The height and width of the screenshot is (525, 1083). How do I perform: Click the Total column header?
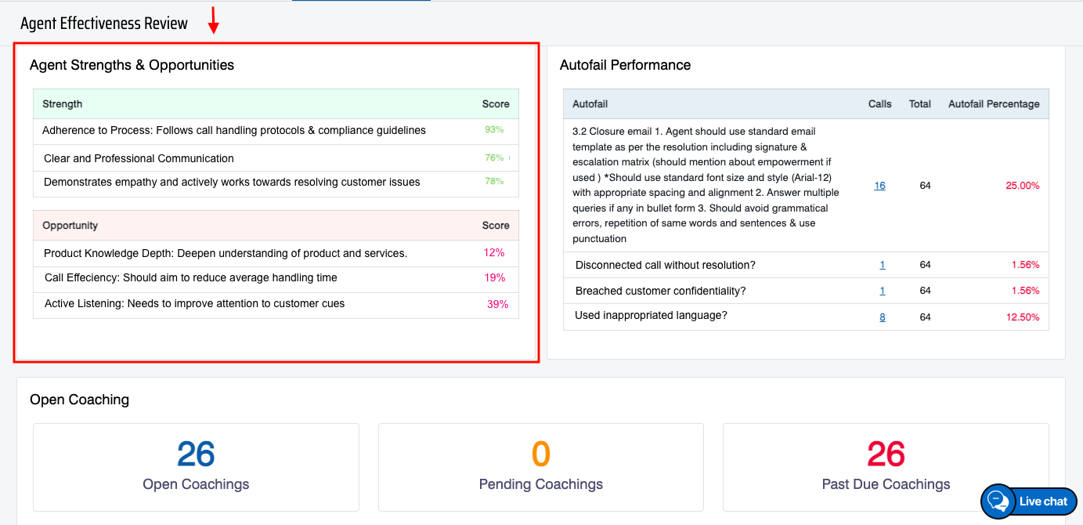pos(919,104)
